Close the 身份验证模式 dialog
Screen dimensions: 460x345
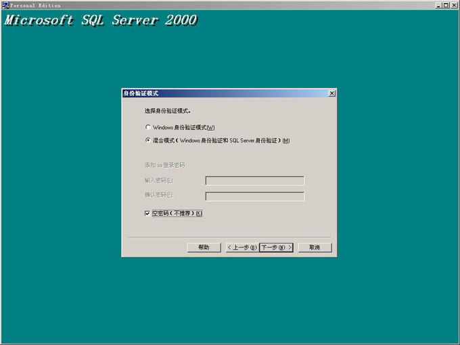pos(331,93)
